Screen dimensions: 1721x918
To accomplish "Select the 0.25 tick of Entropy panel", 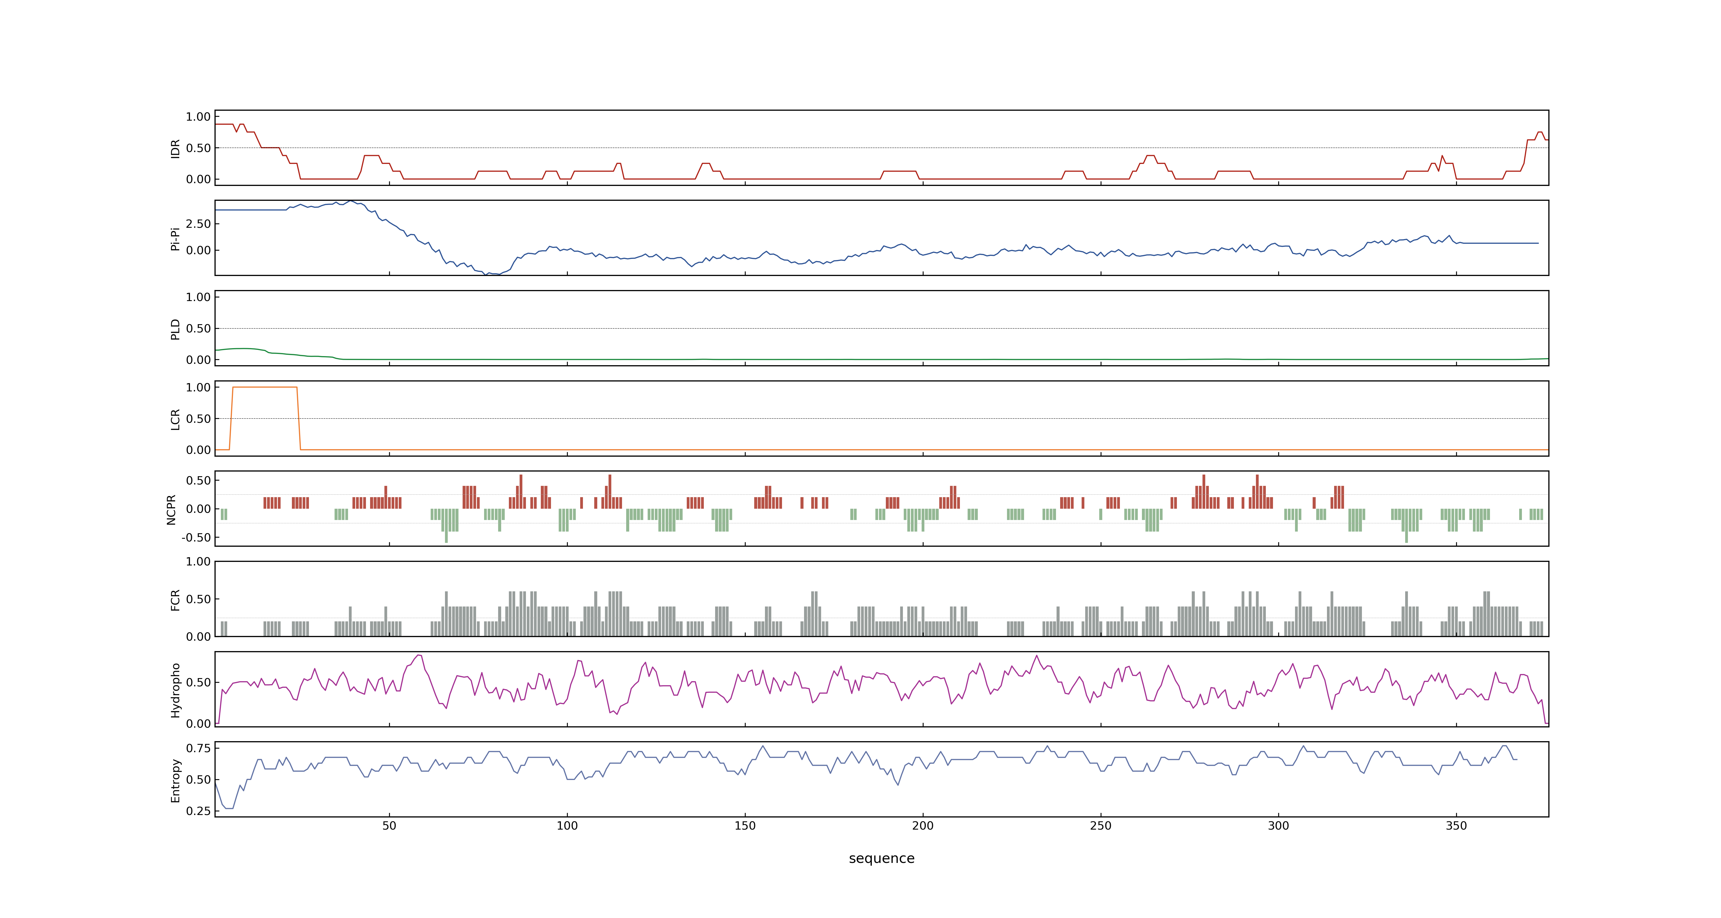I will coord(199,811).
